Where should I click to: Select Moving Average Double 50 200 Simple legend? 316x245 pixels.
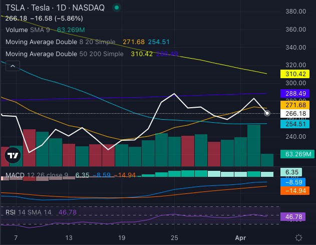65,54
